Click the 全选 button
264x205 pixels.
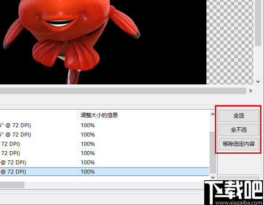coord(239,116)
